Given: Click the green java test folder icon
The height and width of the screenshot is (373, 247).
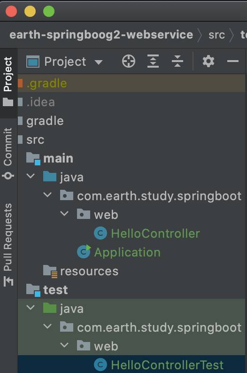Looking at the screenshot, I should tap(50, 308).
